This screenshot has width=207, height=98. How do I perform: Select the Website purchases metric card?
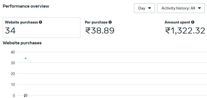42,28
